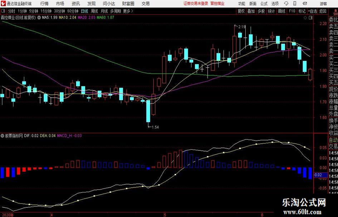Screen dimensions: 338x217
Task: Switch to 1分钟 chart period
Action: [22, 11]
